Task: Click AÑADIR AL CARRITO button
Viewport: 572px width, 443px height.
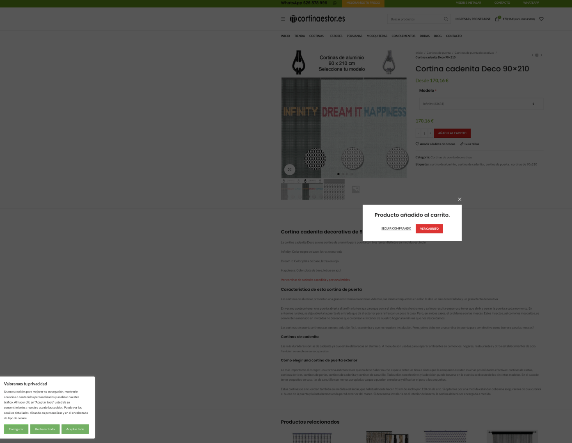Action: [x=452, y=133]
